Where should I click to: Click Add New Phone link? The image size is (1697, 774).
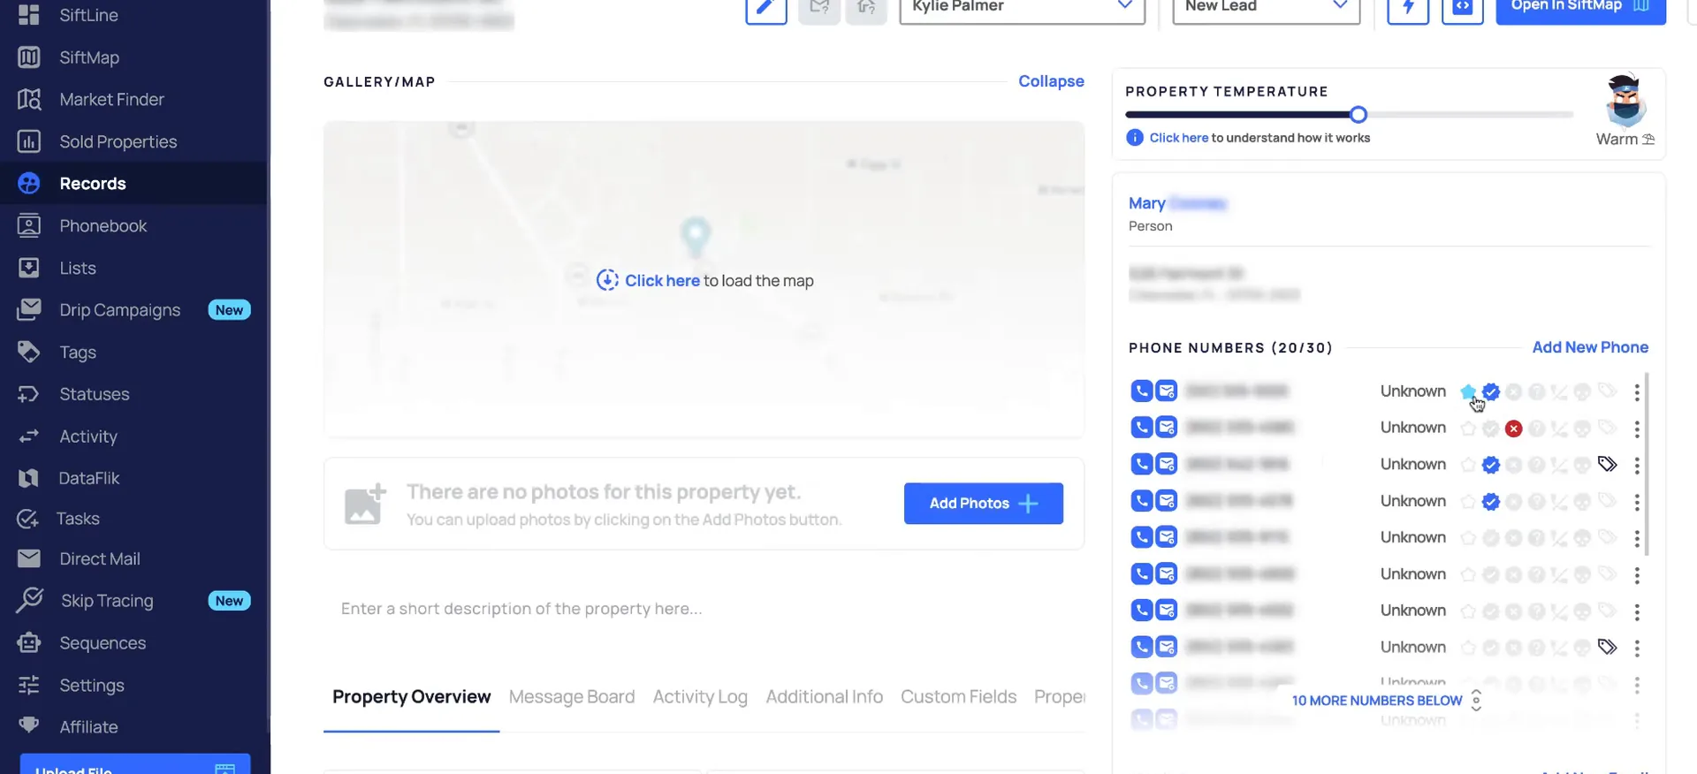tap(1590, 347)
